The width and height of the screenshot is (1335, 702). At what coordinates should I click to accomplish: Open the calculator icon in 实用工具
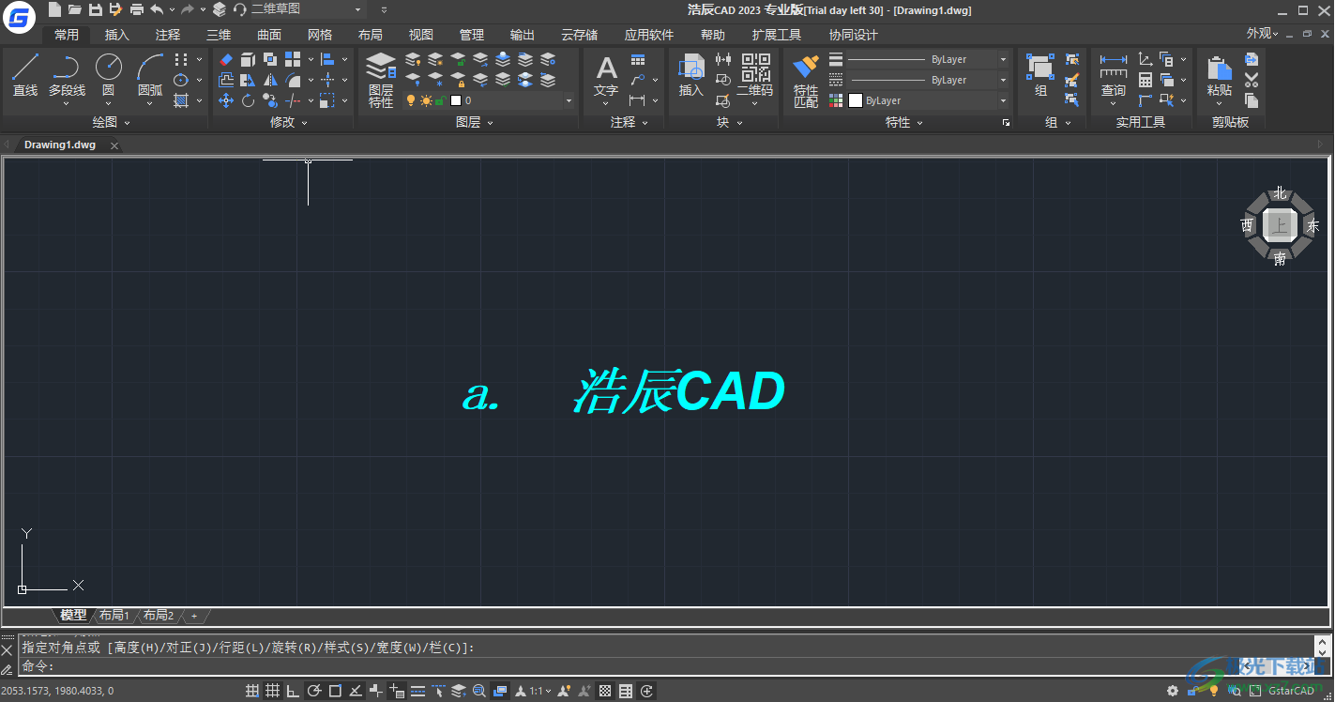coord(1145,80)
